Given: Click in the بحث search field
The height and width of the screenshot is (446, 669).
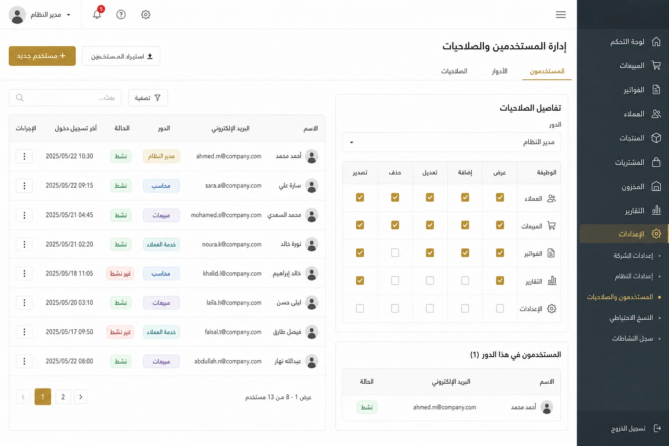Looking at the screenshot, I should click(x=65, y=98).
